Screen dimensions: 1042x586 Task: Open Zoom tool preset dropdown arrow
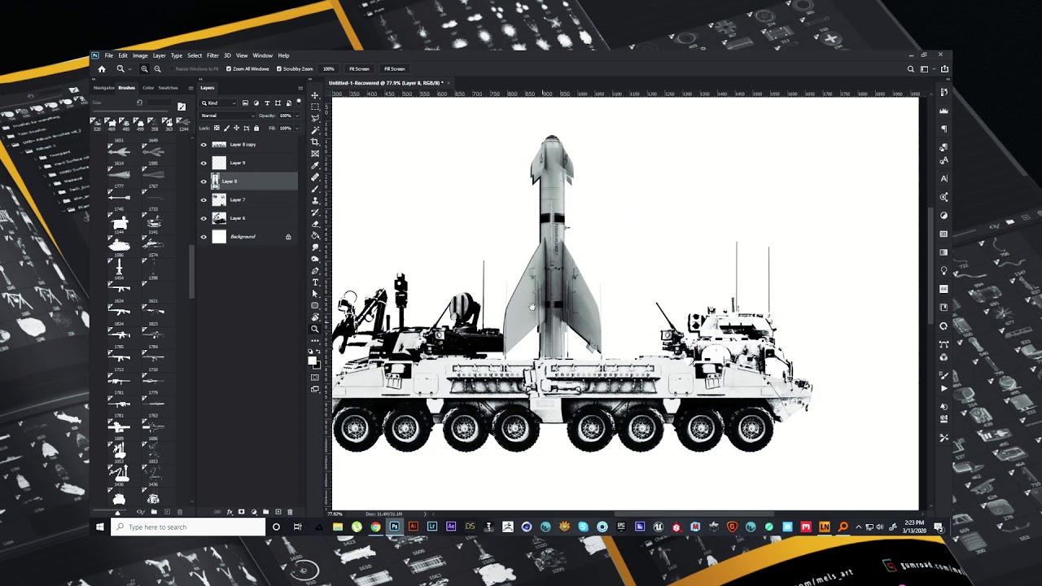pos(130,69)
